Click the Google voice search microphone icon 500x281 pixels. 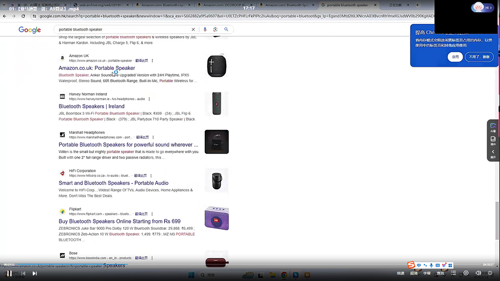[205, 29]
